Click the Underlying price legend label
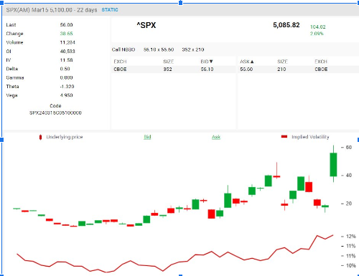 pyautogui.click(x=65, y=137)
